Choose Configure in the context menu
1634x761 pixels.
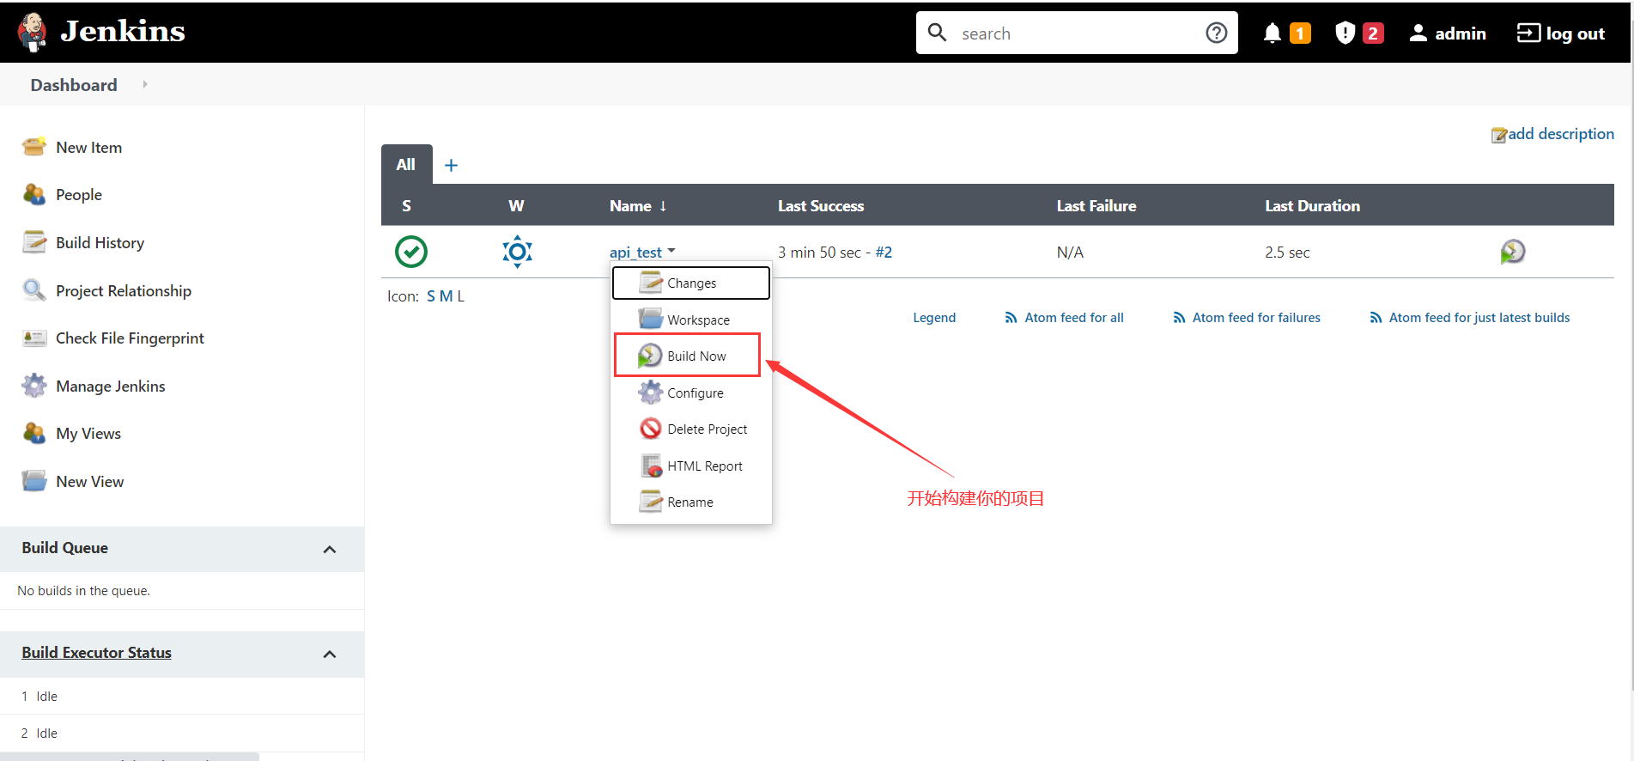click(695, 393)
